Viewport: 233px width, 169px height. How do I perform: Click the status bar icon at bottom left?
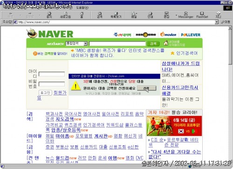(2, 166)
